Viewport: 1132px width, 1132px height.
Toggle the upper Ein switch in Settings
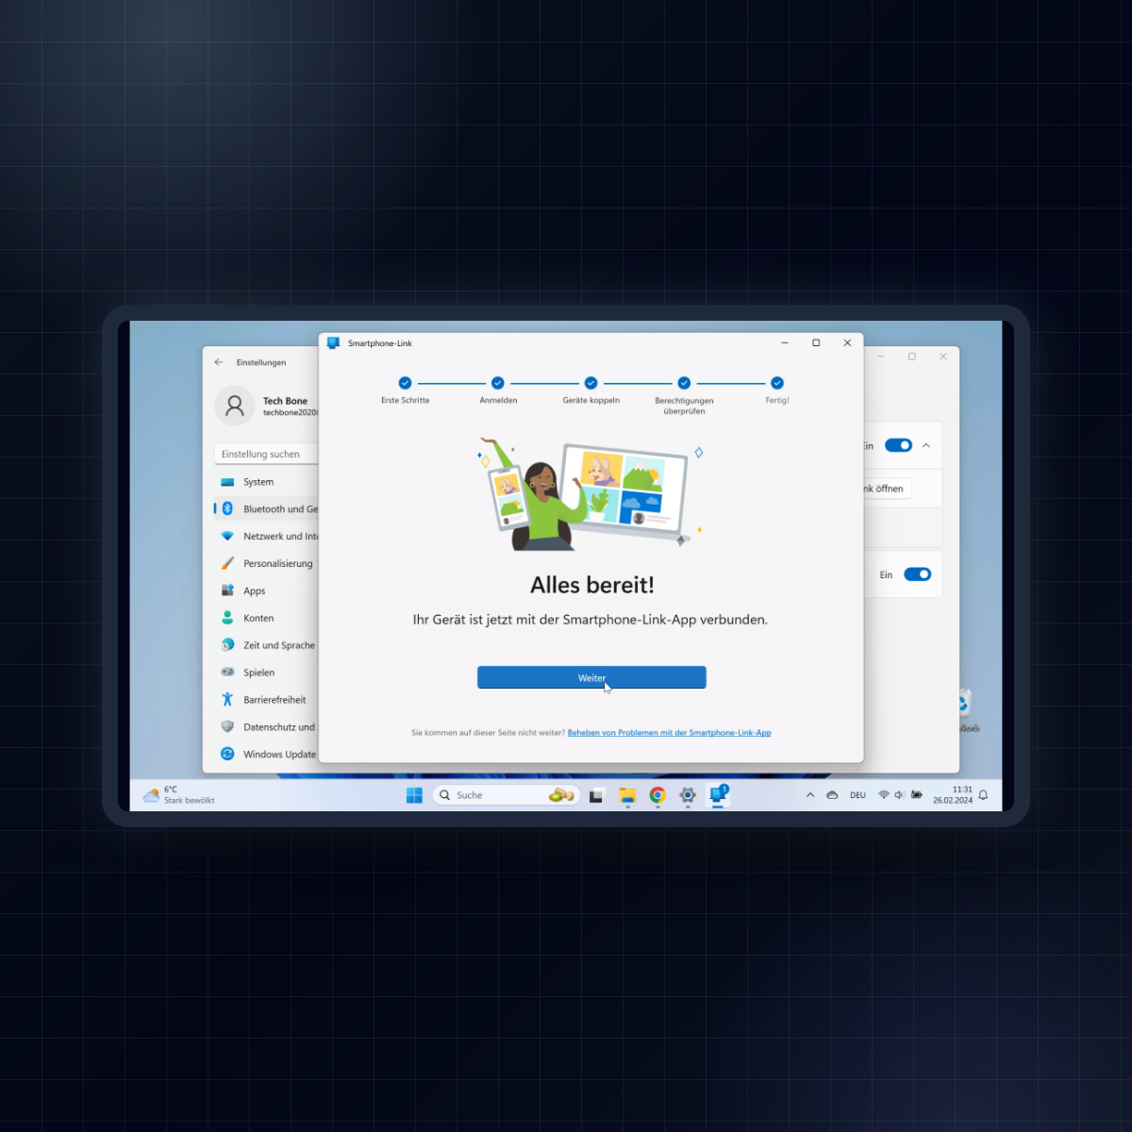point(898,445)
